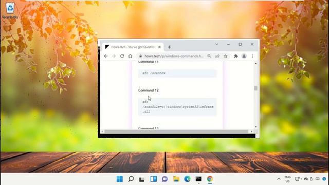Open tab search chevron

216,44
